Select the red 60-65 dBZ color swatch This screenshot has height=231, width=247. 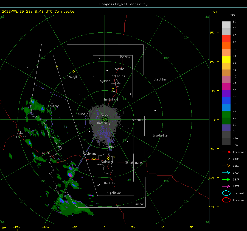pyautogui.click(x=226, y=39)
